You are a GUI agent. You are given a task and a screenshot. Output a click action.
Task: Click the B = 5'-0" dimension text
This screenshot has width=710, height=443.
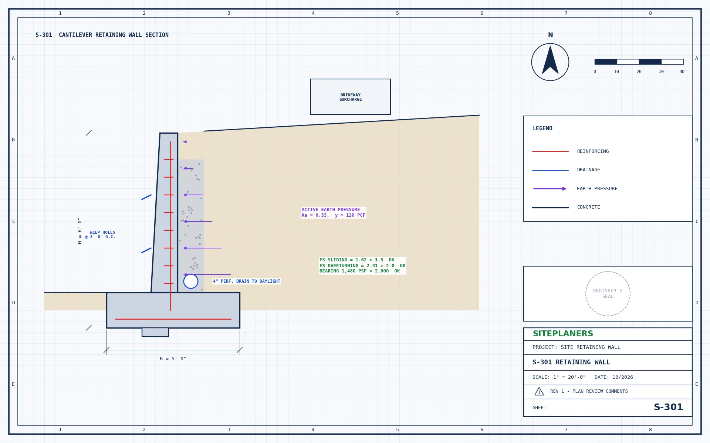tap(173, 359)
